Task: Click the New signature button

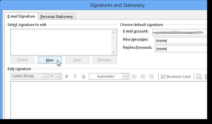Action: (x=50, y=60)
